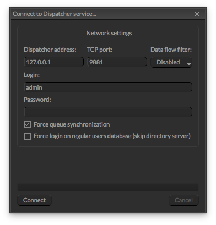The height and width of the screenshot is (225, 216).
Task: Click the Password label above the field
Action: click(x=37, y=100)
